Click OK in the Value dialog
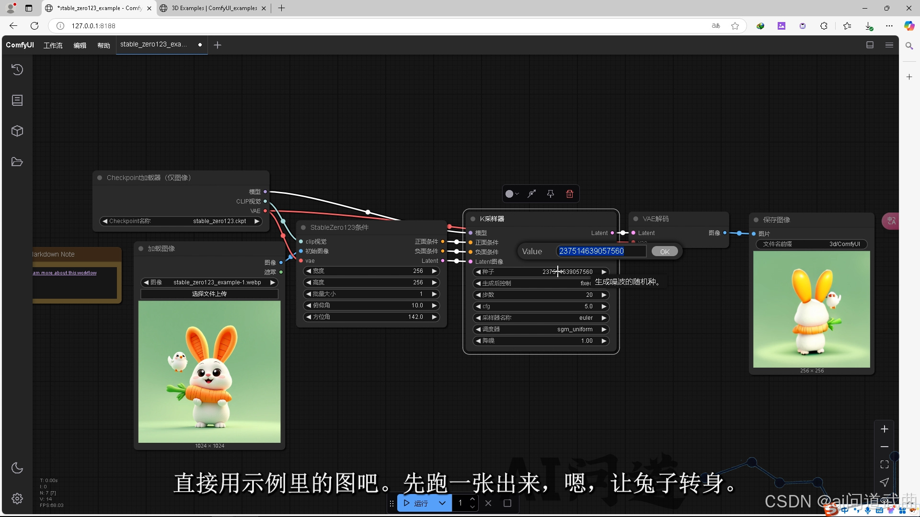 point(665,251)
